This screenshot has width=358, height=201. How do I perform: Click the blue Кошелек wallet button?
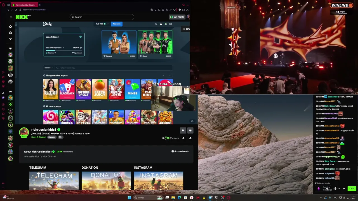tap(117, 24)
